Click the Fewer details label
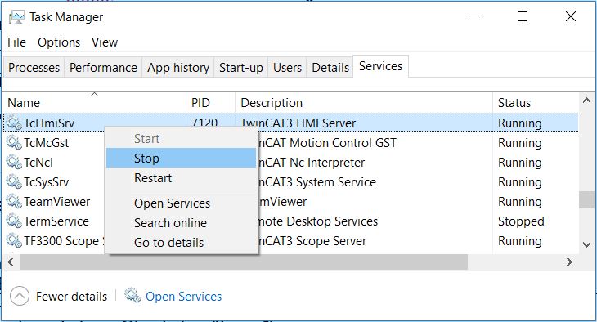Image resolution: width=597 pixels, height=322 pixels. pos(72,296)
